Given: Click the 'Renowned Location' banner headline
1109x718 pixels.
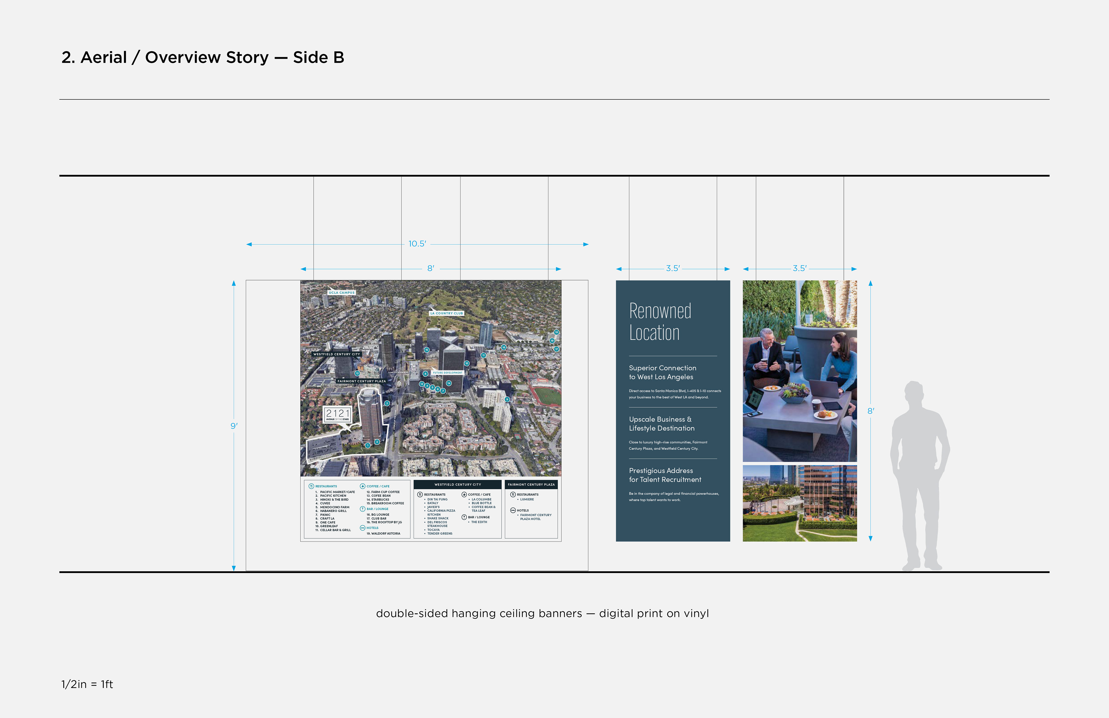Looking at the screenshot, I should point(660,322).
